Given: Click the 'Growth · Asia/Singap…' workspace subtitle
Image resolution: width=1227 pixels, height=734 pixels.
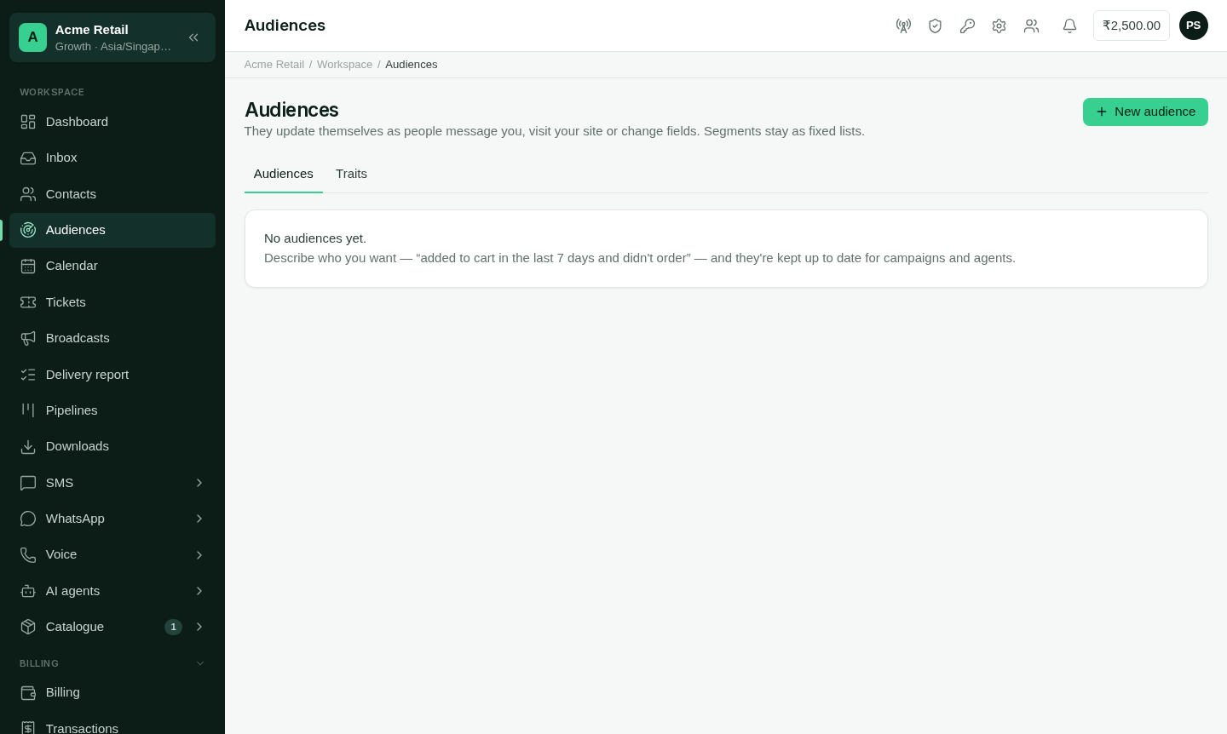Looking at the screenshot, I should point(113,47).
